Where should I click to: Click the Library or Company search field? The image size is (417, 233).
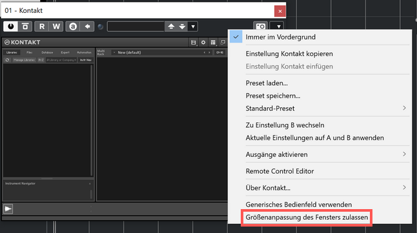click(61, 60)
